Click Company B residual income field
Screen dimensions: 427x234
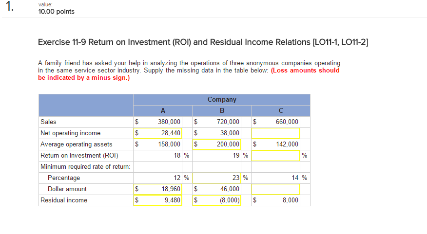click(217, 200)
